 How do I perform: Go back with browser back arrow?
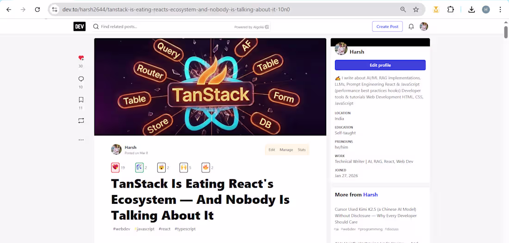tap(9, 10)
